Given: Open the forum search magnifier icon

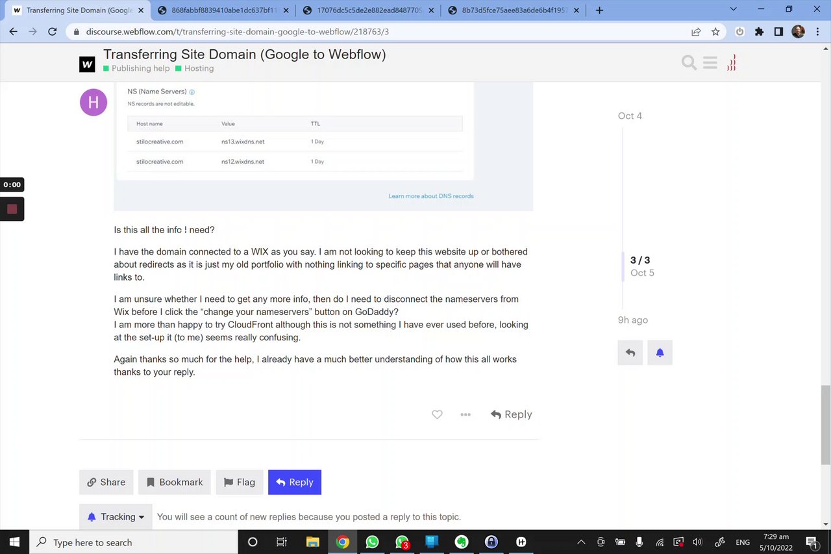Looking at the screenshot, I should [689, 63].
